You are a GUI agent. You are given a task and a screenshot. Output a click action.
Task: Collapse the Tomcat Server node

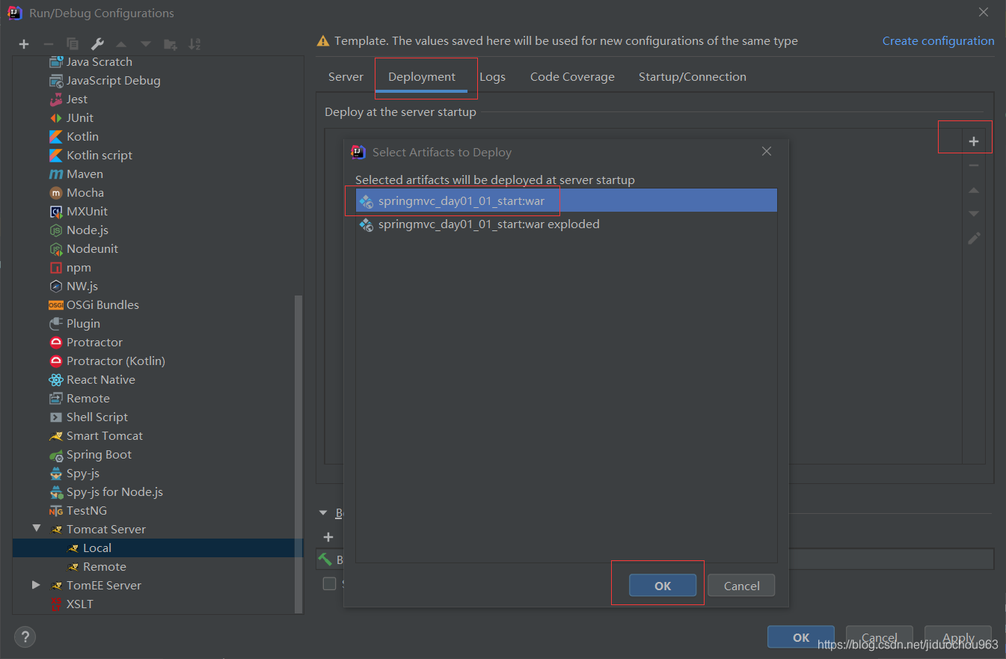click(36, 529)
